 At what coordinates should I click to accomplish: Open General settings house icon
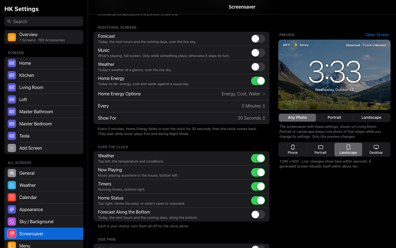[12, 173]
